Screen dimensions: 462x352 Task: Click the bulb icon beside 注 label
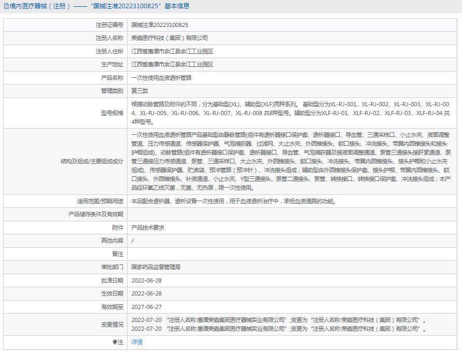tap(115, 342)
